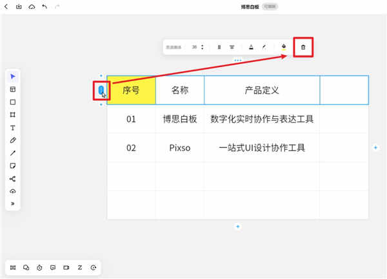Toggle bold in the floating toolbar
The width and height of the screenshot is (387, 279).
219,47
